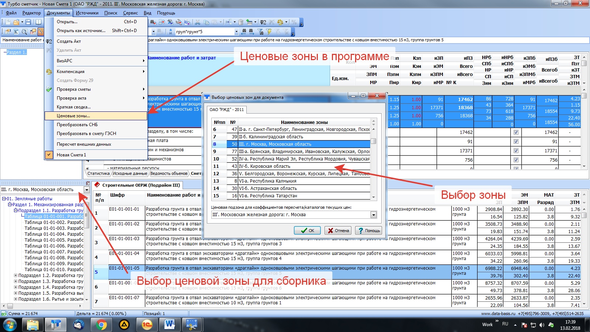590x332 pixels.
Task: Open Snipping Tool from the taskbar
Action: (192, 325)
